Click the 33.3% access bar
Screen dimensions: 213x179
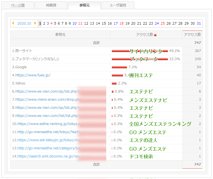[140, 59]
